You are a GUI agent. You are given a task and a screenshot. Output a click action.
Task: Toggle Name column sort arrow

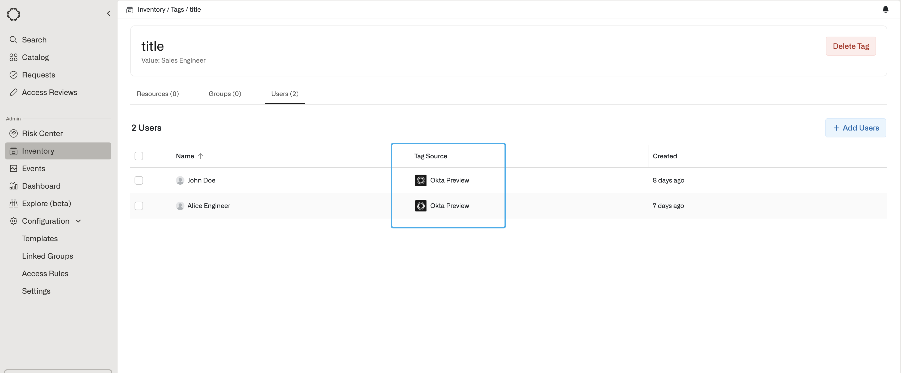tap(200, 156)
